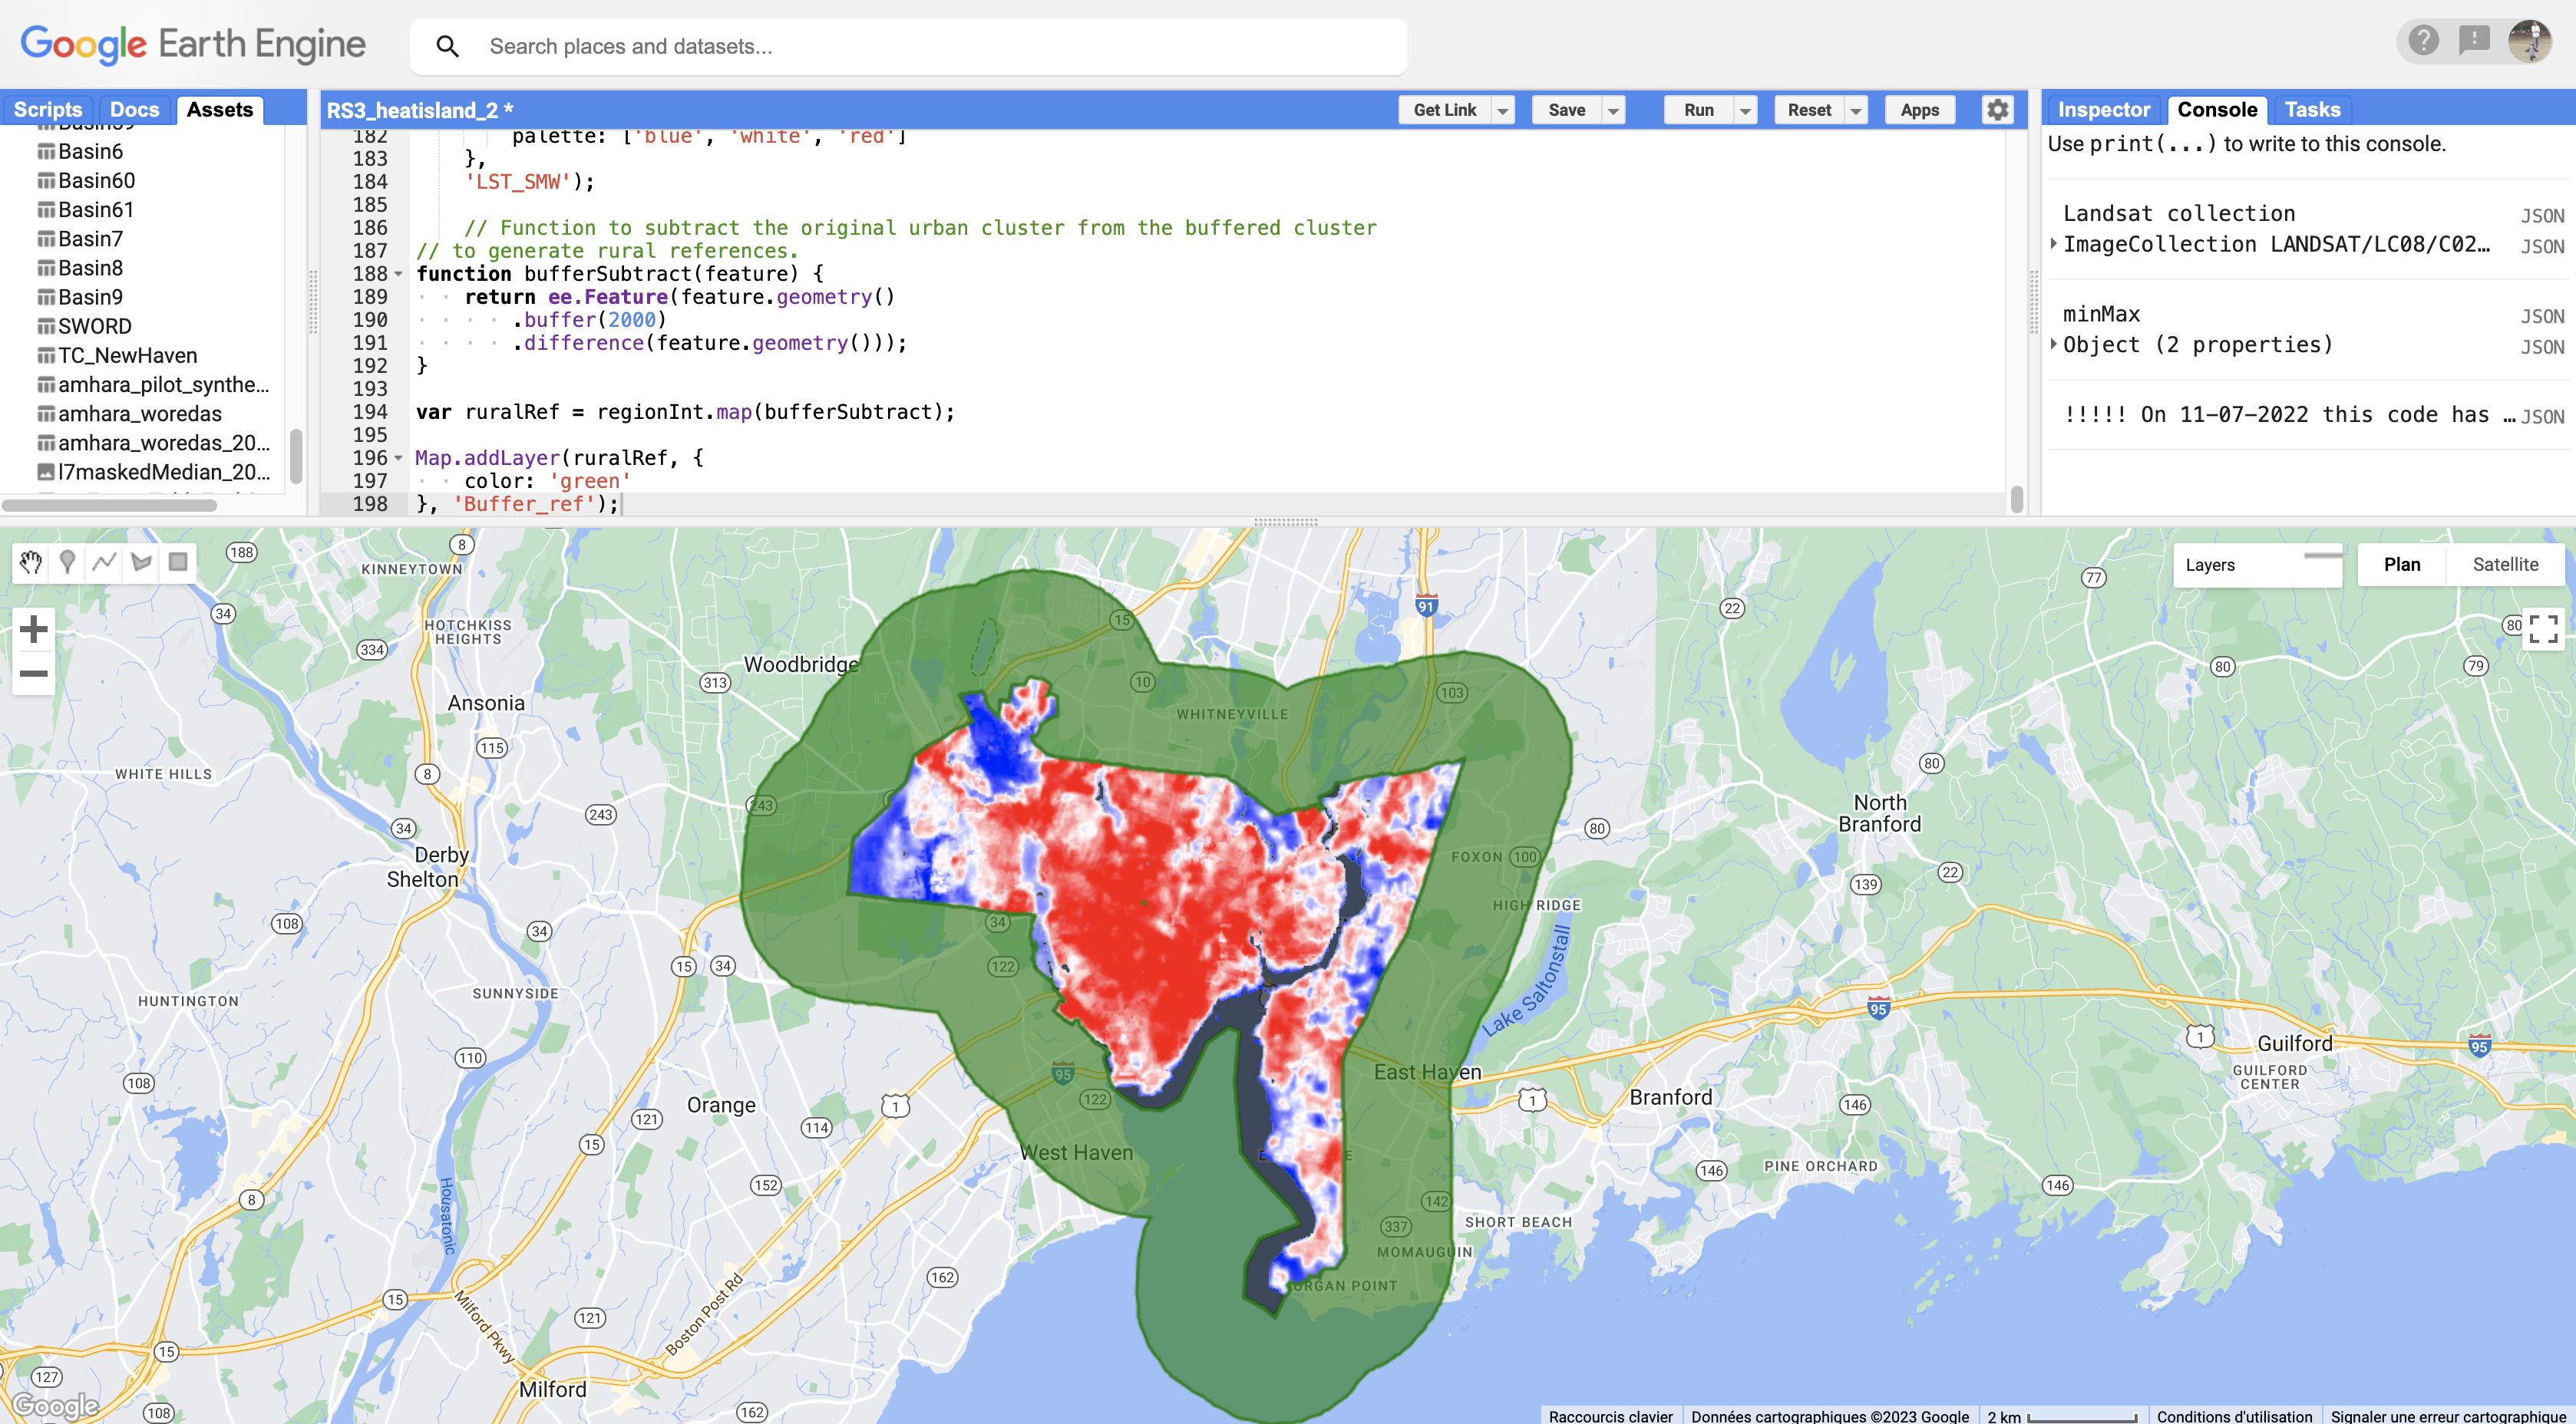Image resolution: width=2576 pixels, height=1424 pixels.
Task: Select the point marker drawing tool
Action: 66,562
